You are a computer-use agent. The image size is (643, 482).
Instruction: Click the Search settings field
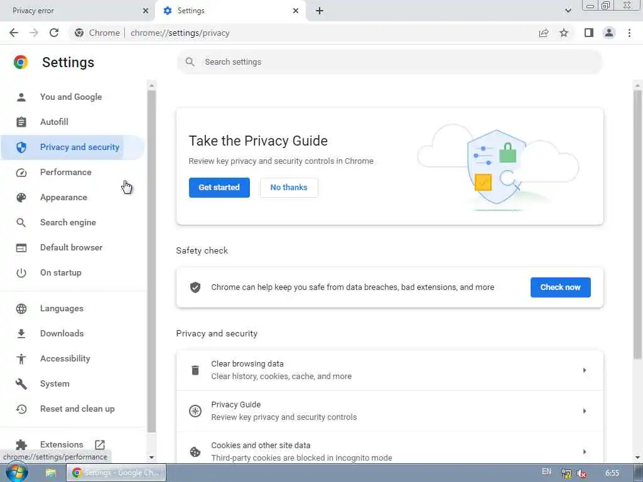(x=389, y=62)
